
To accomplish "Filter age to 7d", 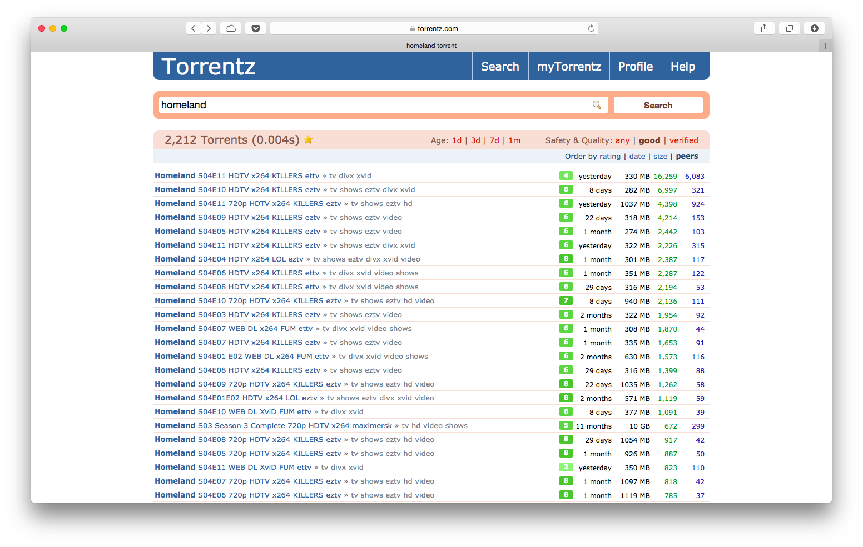I will (x=494, y=140).
